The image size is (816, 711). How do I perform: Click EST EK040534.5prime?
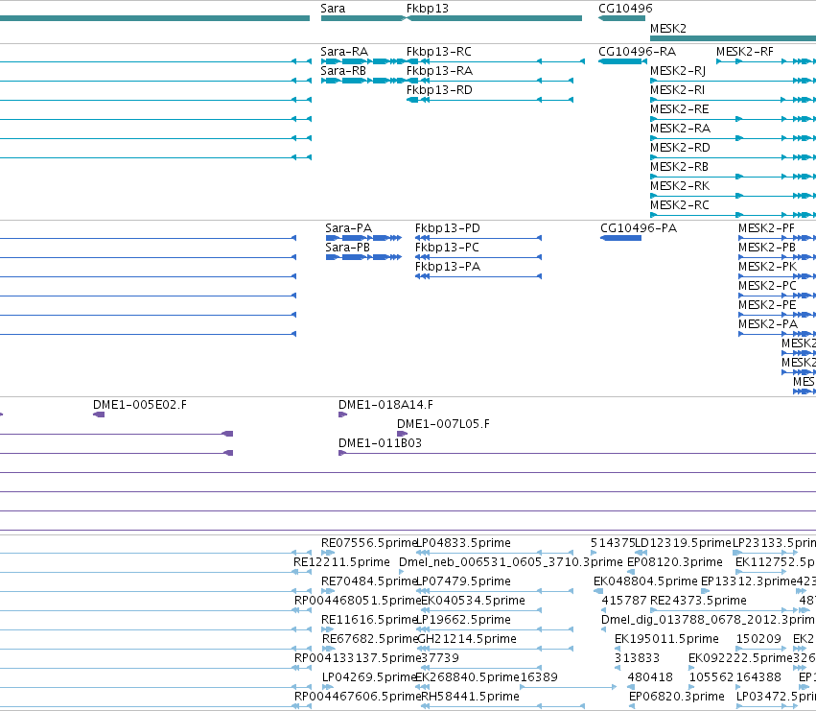tap(480, 610)
